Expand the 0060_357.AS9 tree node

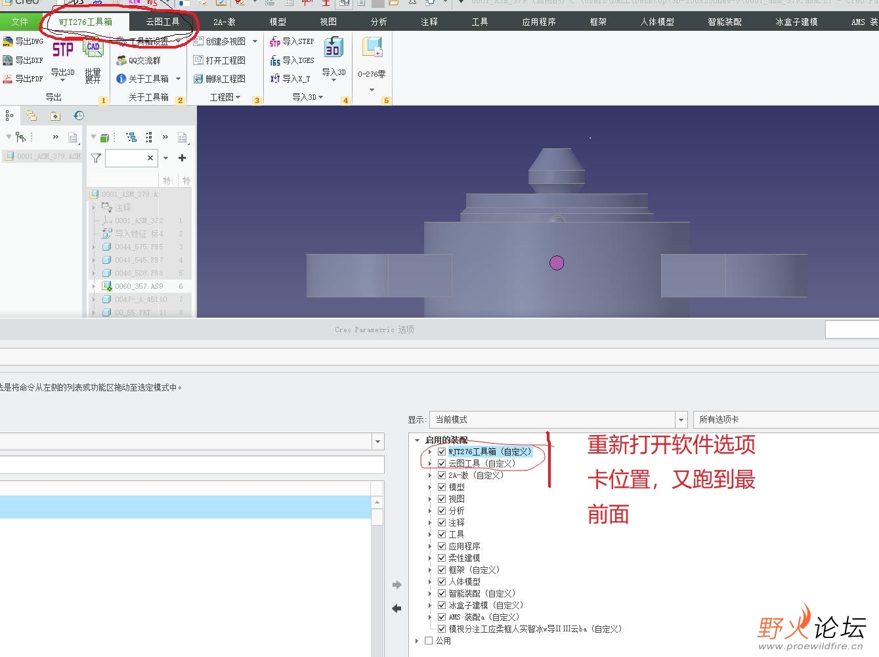point(94,286)
